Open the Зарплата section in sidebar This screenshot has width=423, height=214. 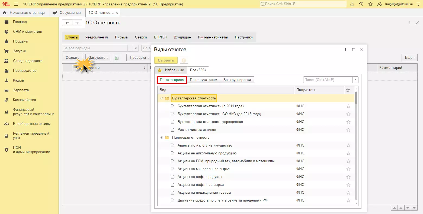(x=21, y=90)
